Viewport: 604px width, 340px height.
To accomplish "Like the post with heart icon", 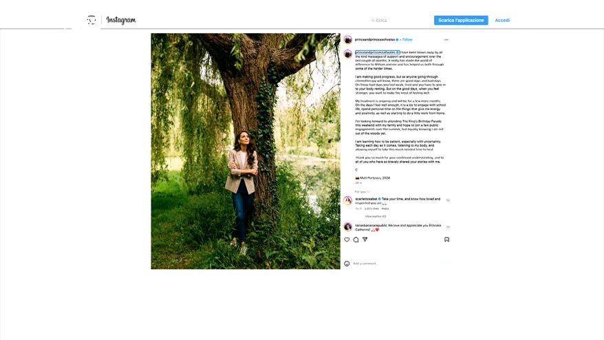I will [347, 240].
